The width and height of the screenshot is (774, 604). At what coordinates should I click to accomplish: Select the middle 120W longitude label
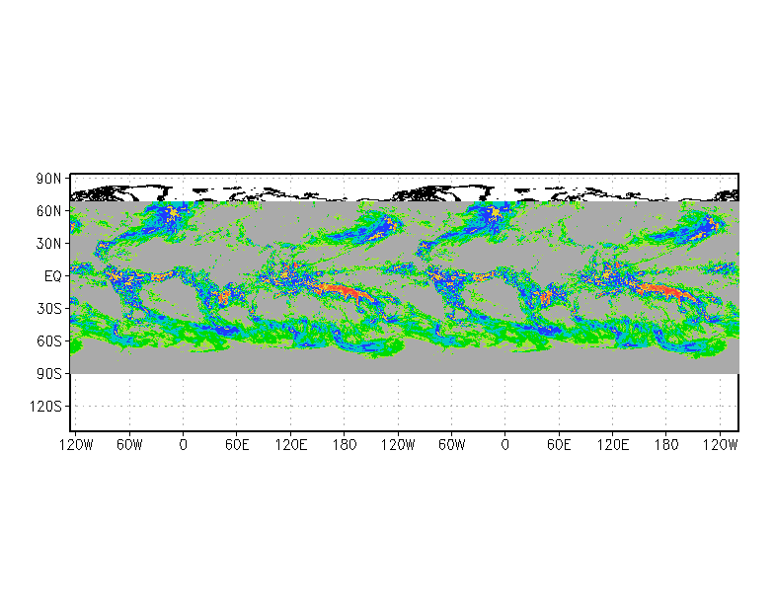tap(398, 445)
